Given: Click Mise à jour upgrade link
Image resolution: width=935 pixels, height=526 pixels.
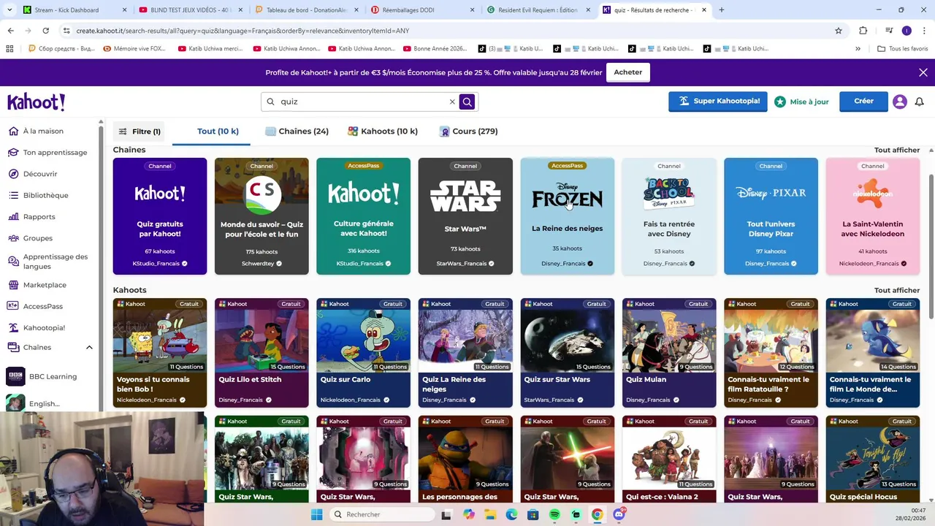Looking at the screenshot, I should click(801, 102).
